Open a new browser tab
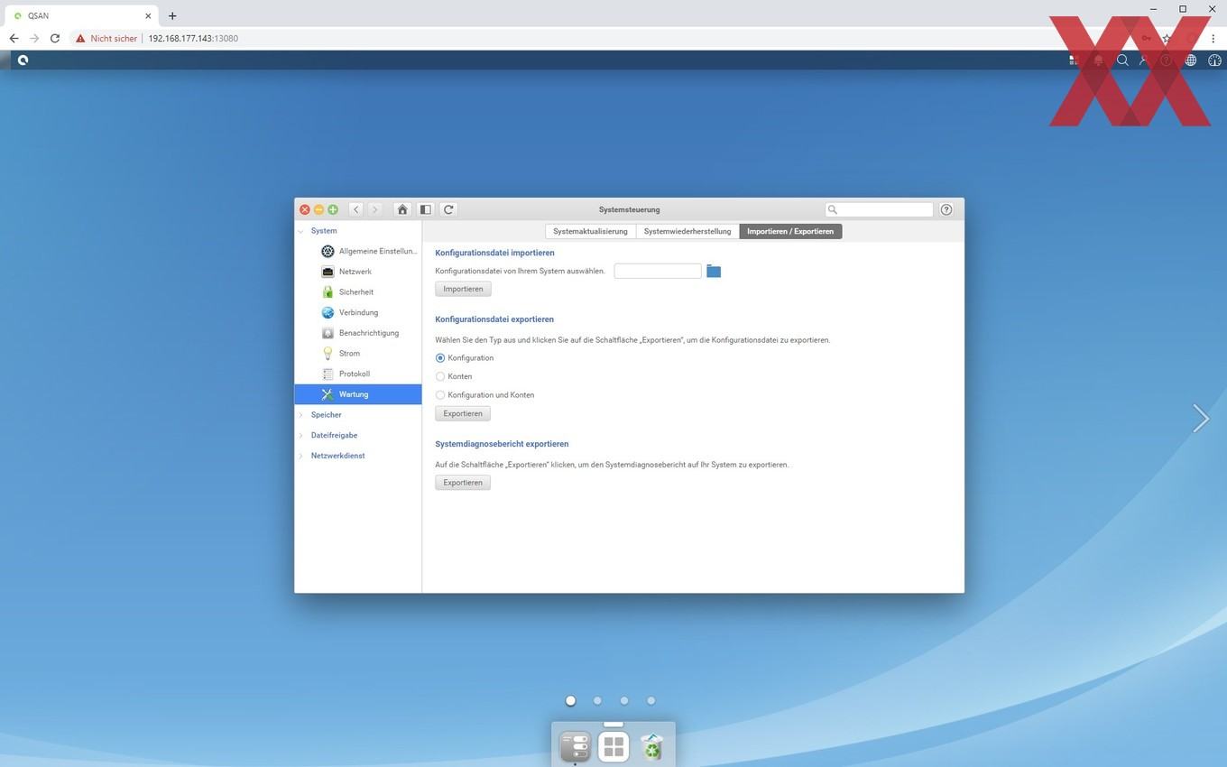Image resolution: width=1227 pixels, height=767 pixels. coord(172,15)
